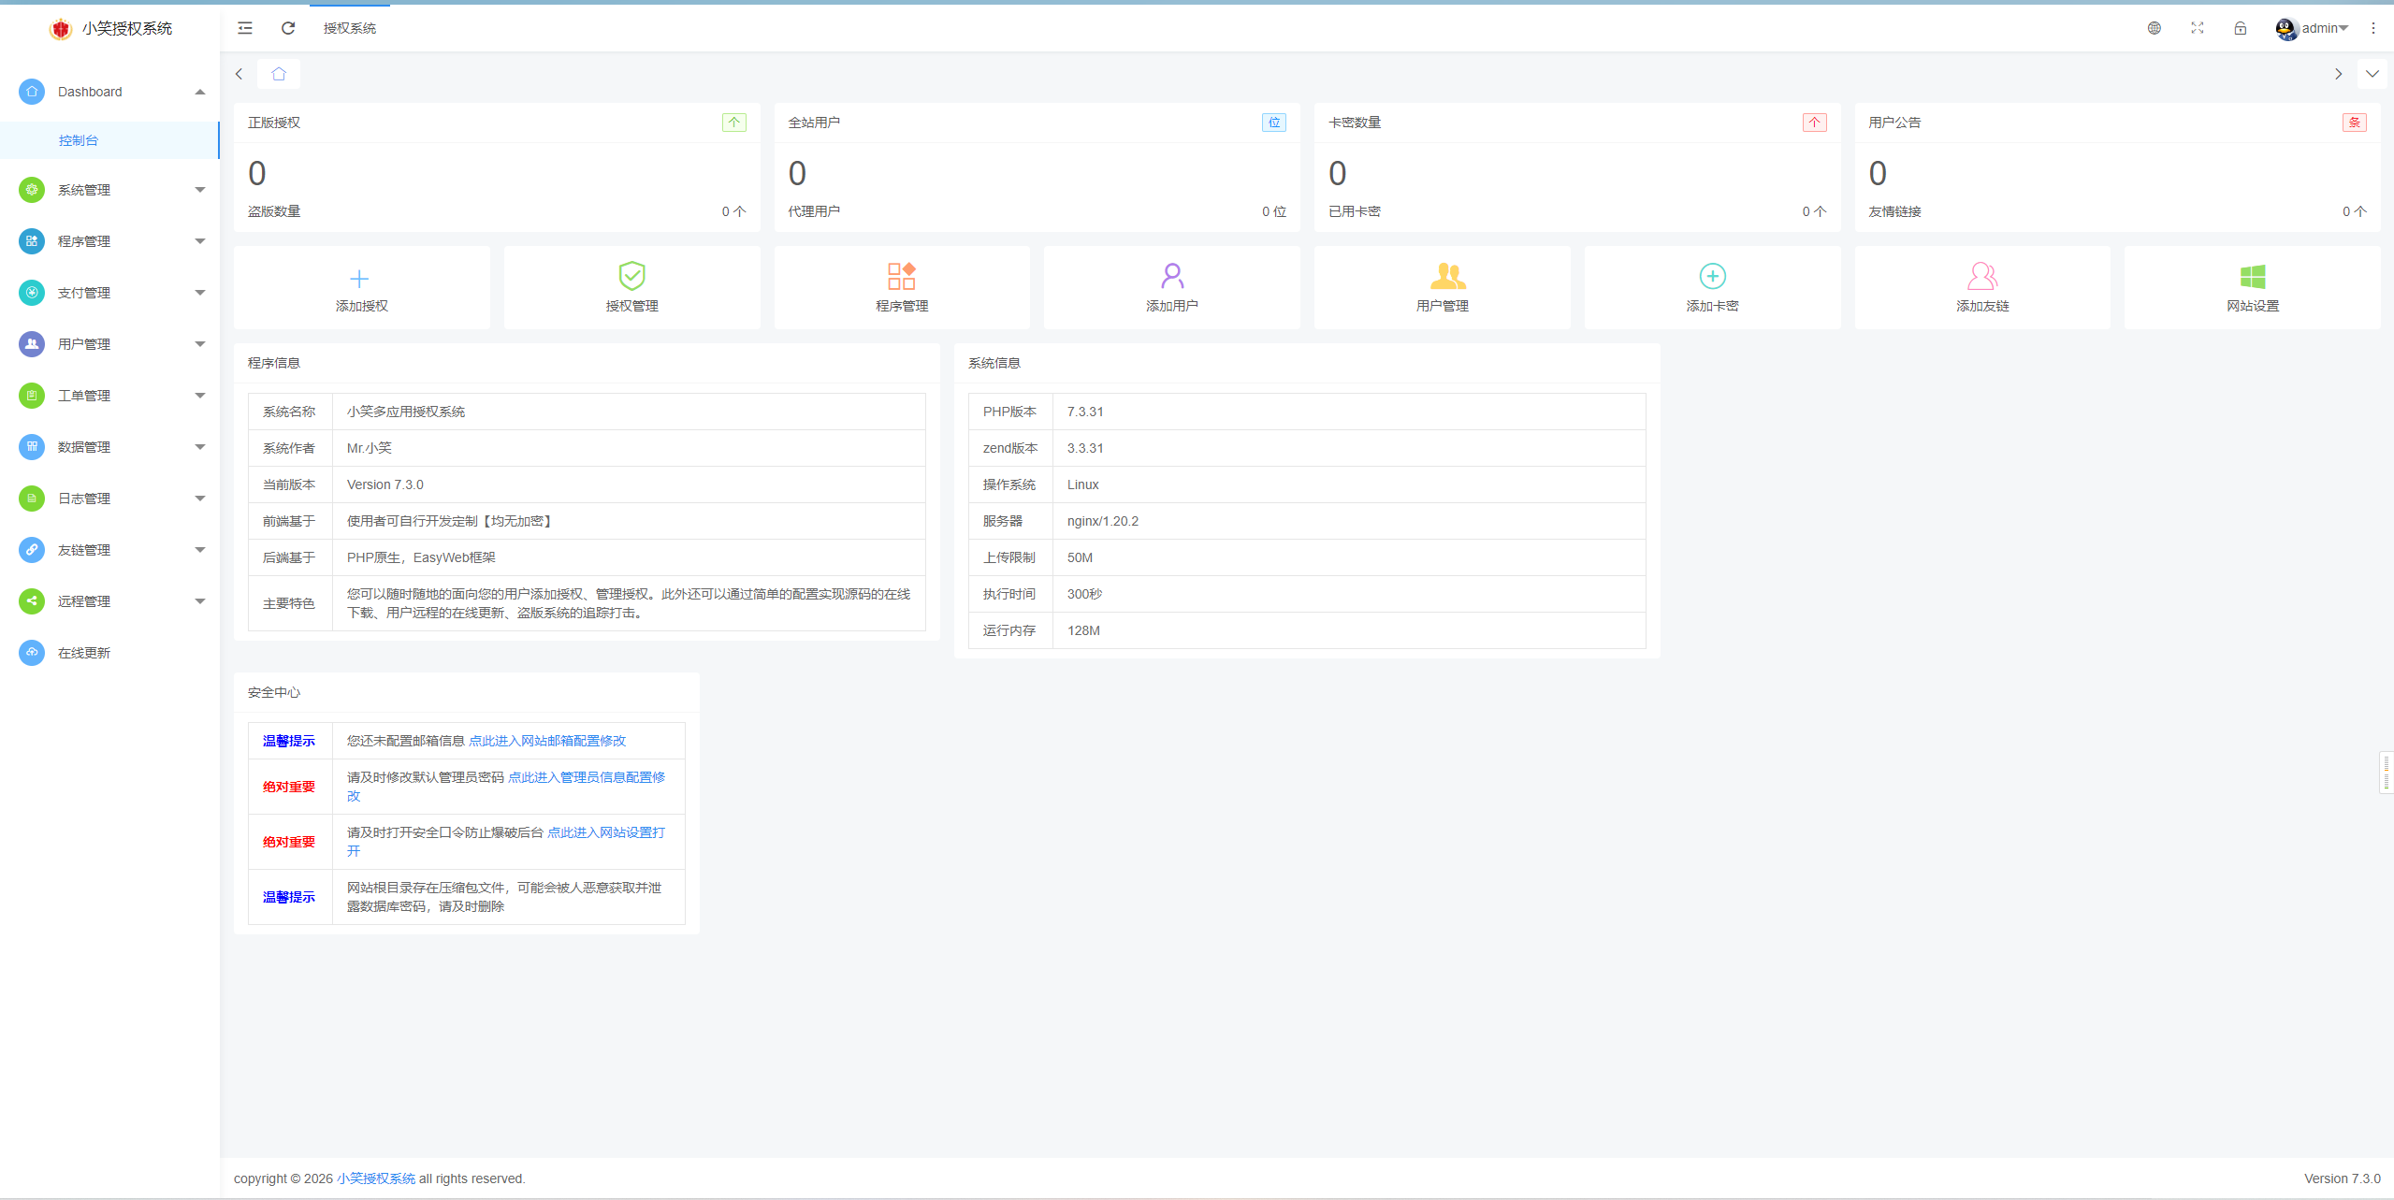Image resolution: width=2394 pixels, height=1200 pixels.
Task: Select the 控制台 menu item
Action: 79,140
